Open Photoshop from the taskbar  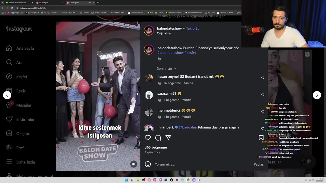[x=166, y=180]
